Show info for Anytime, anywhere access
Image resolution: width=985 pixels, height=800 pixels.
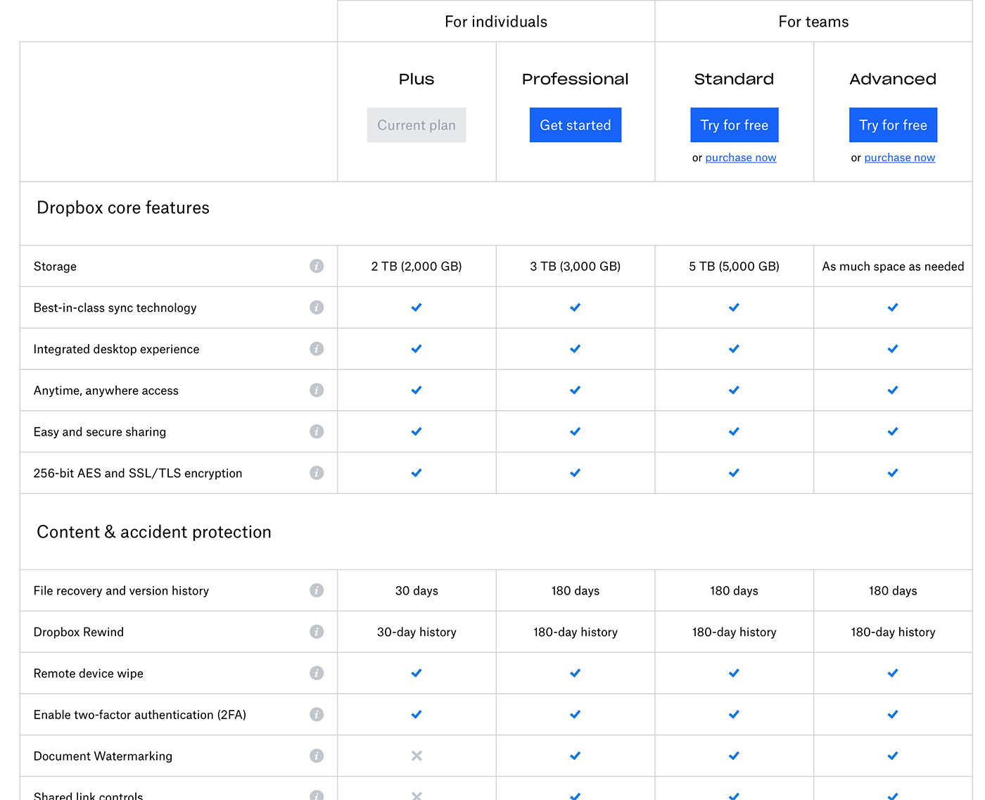click(x=317, y=390)
